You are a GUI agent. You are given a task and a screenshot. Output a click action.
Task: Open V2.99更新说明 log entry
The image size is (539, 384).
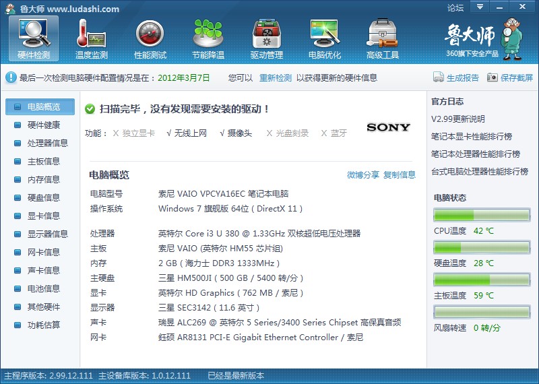pos(458,119)
